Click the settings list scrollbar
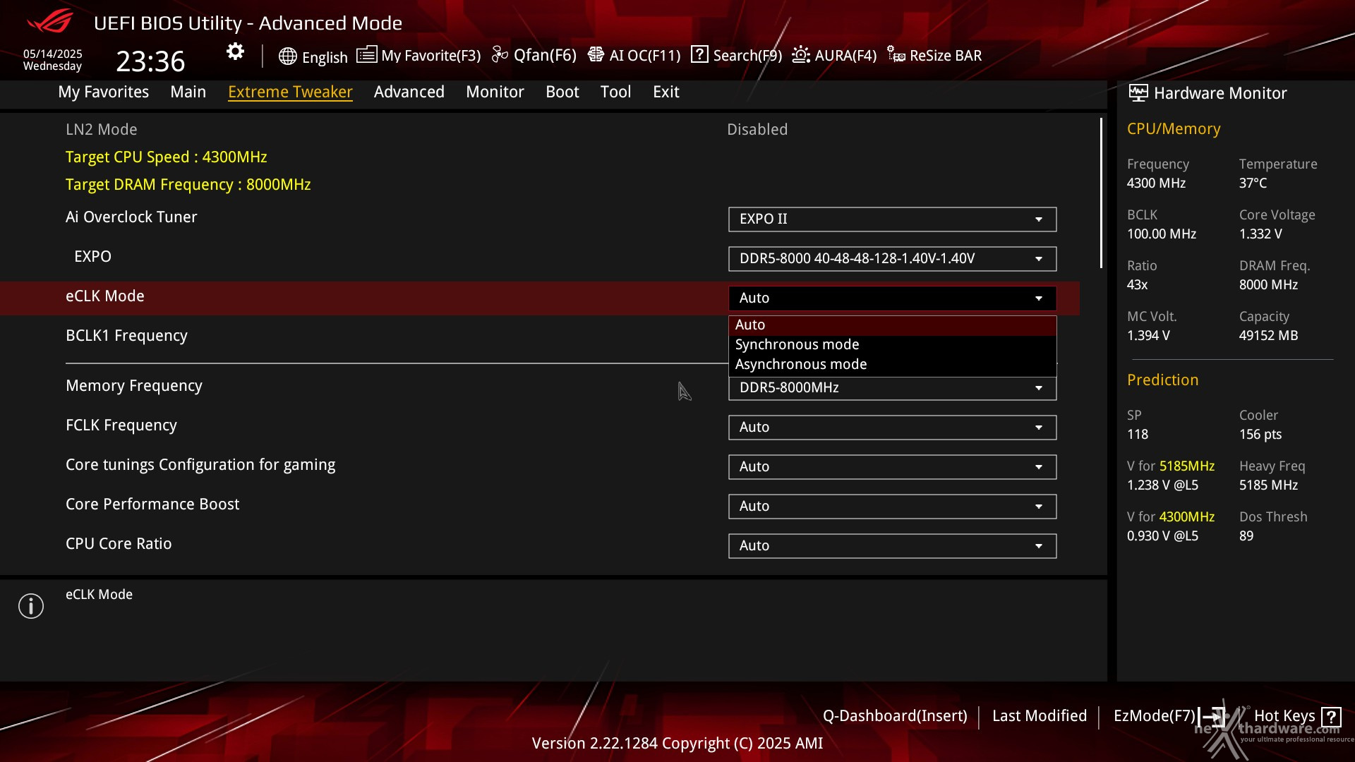Image resolution: width=1355 pixels, height=762 pixels. pyautogui.click(x=1101, y=193)
